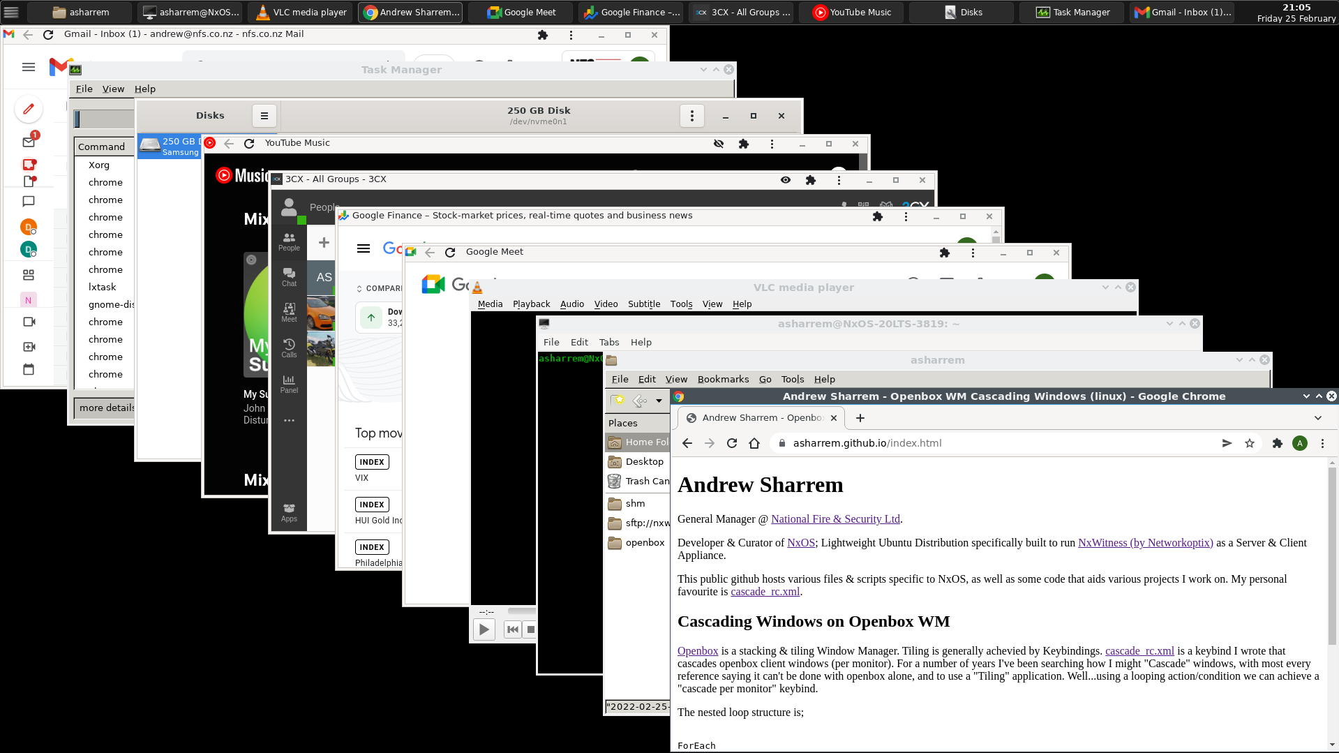The height and width of the screenshot is (753, 1339).
Task: Bookmark this page with the star icon
Action: [1250, 443]
